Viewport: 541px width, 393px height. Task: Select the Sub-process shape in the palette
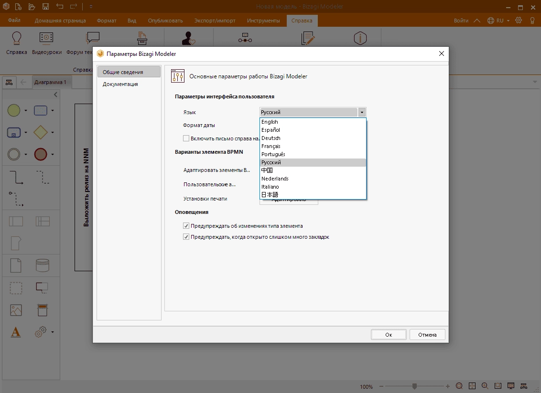coord(14,132)
